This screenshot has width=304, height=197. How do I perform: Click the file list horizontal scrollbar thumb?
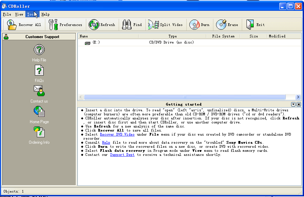point(185,97)
